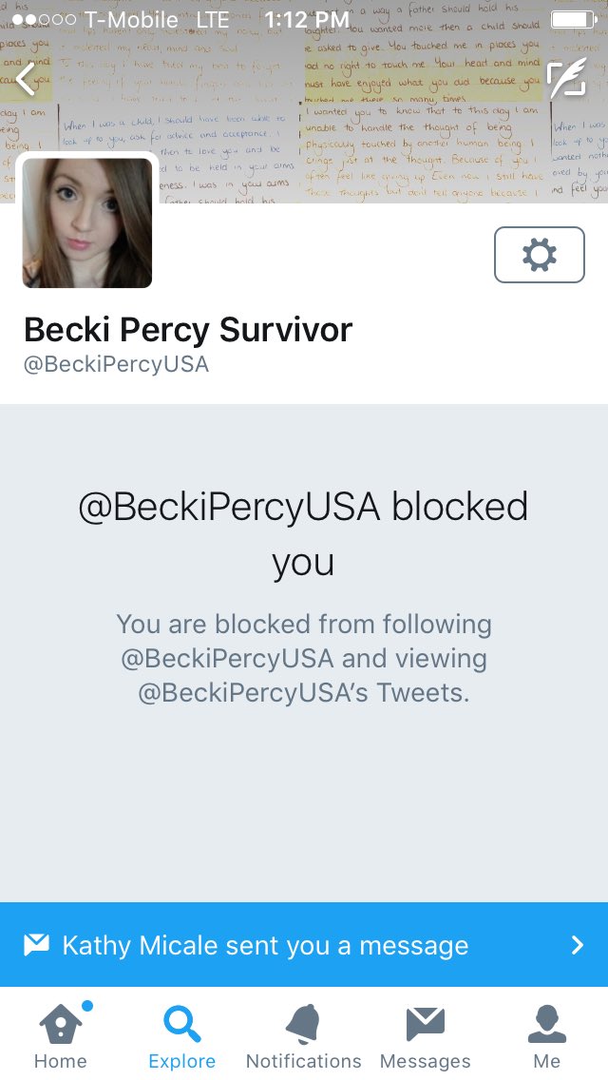Go to the Me profile icon
This screenshot has width=608, height=1080.
[x=546, y=1024]
